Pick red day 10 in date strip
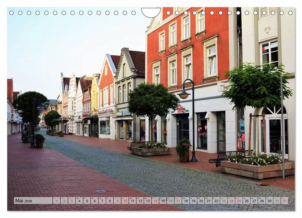 (x=125, y=201)
